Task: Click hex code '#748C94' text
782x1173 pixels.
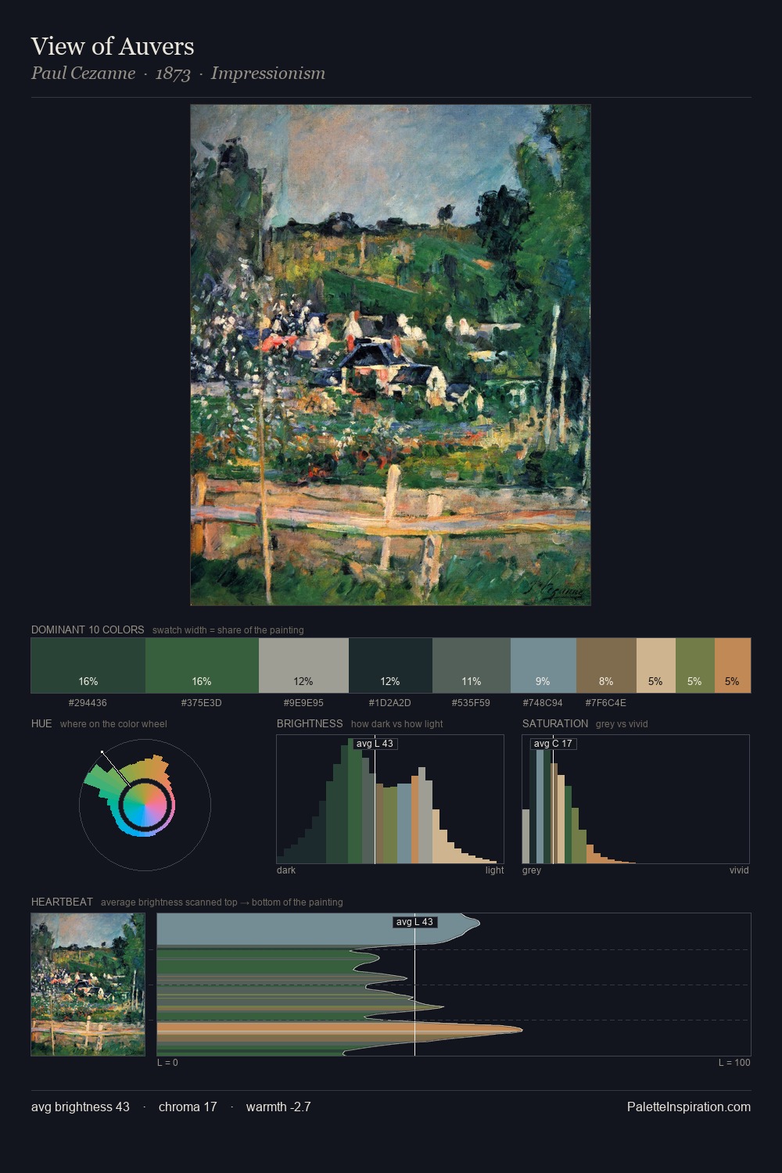Action: pyautogui.click(x=543, y=703)
